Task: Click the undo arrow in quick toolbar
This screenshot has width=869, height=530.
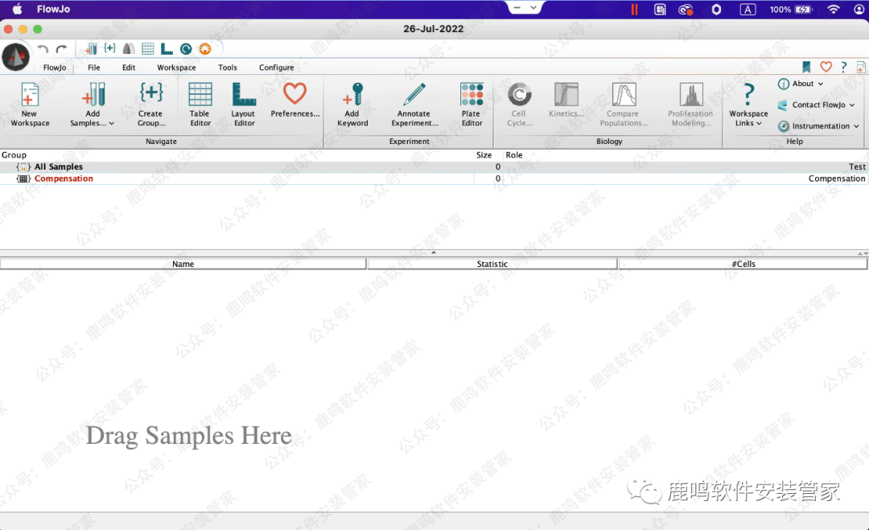Action: pos(43,49)
